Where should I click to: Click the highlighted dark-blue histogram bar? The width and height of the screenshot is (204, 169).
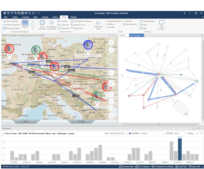click(180, 149)
